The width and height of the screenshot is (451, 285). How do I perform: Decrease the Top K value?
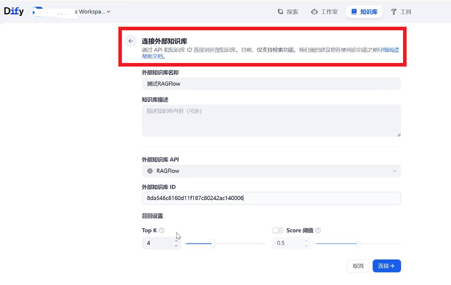point(176,246)
